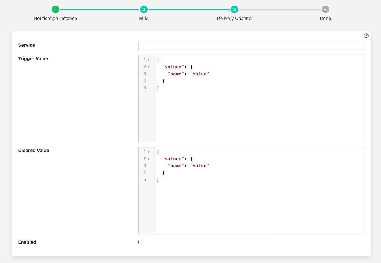Click line number 5 in Trigger Value gutter

(x=145, y=88)
